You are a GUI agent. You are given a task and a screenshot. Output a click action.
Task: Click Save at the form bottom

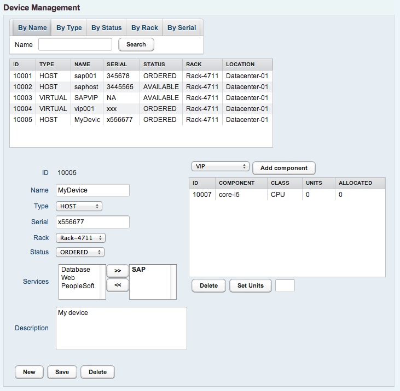pos(62,372)
